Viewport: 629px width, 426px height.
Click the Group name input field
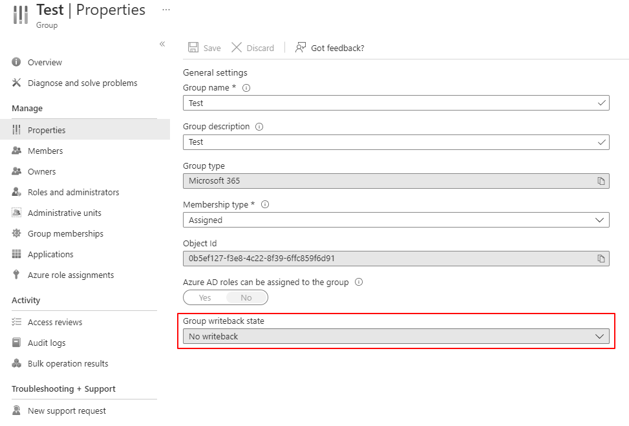396,103
